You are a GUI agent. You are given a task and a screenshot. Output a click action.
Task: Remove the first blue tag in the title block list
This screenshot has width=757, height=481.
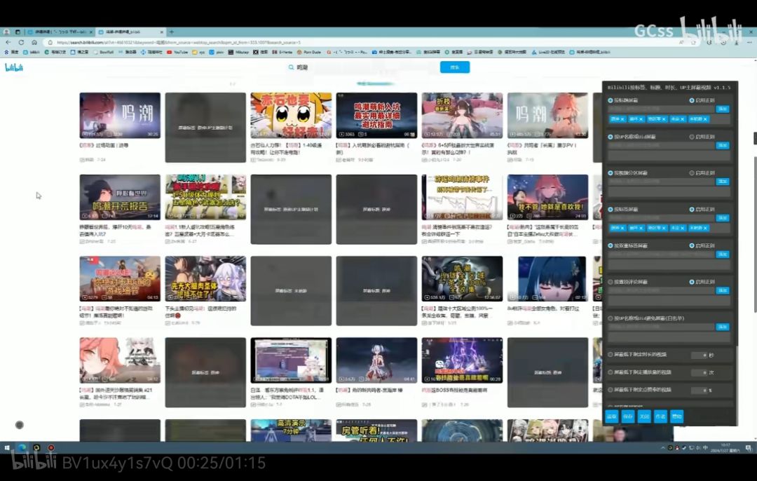pyautogui.click(x=622, y=118)
